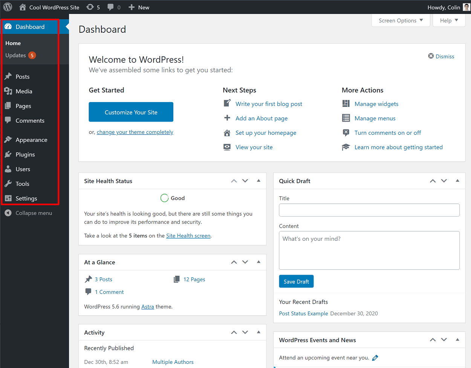The height and width of the screenshot is (368, 471).
Task: Click the comments toggle icon in More Actions
Action: 346,132
